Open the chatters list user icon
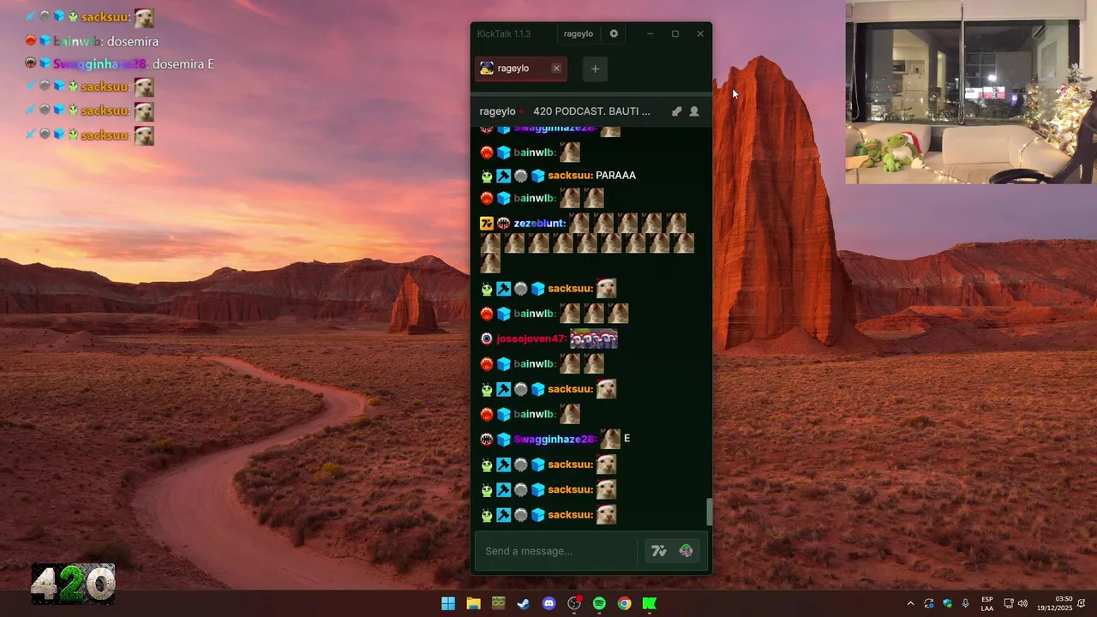Viewport: 1097px width, 617px height. tap(694, 111)
